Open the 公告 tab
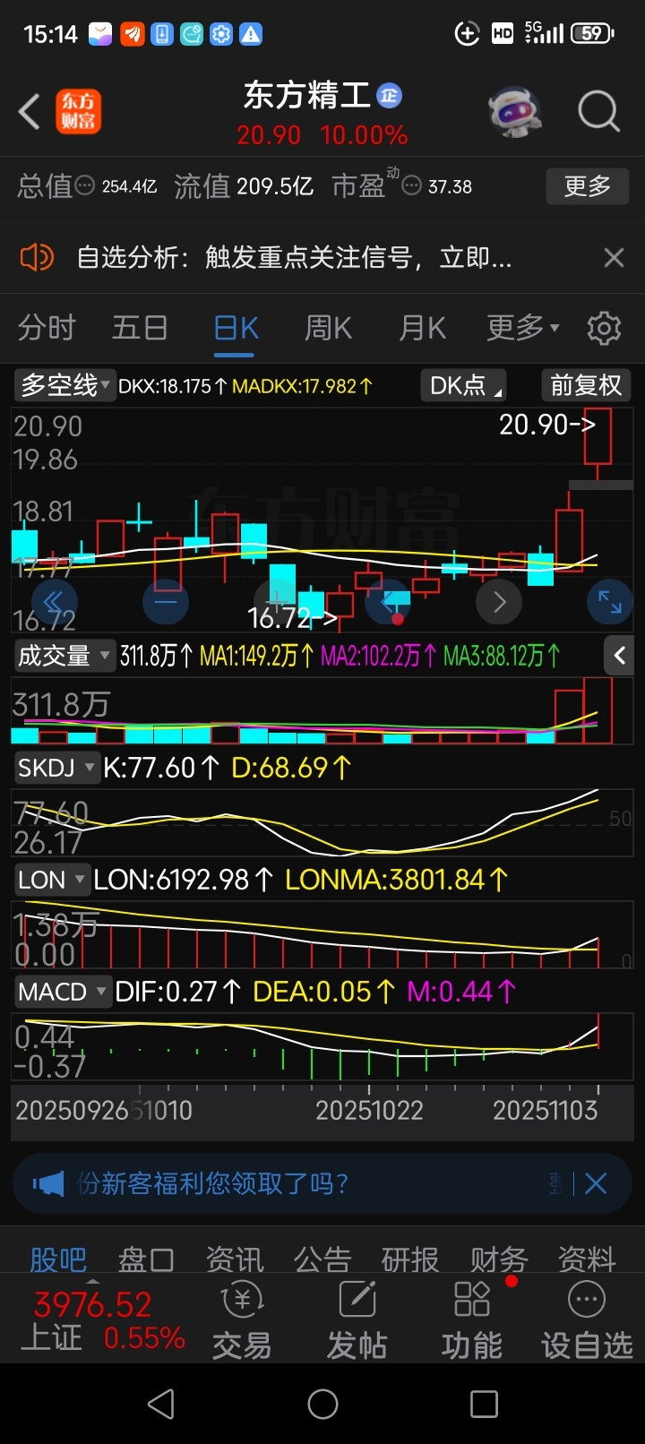This screenshot has width=645, height=1444. point(322,1259)
